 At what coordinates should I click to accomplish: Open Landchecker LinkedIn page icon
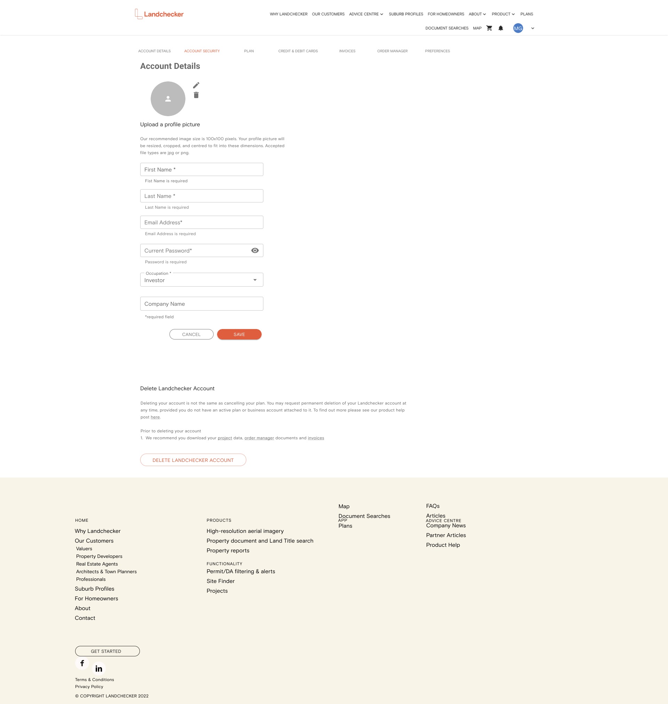pyautogui.click(x=98, y=669)
